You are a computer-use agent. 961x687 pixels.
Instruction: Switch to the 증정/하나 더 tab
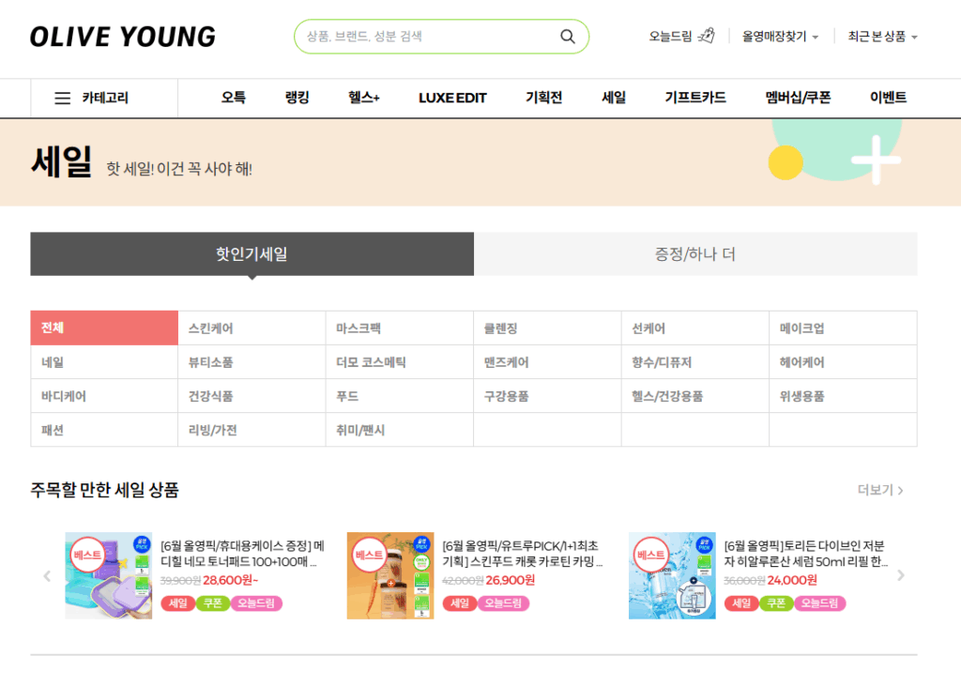point(694,254)
